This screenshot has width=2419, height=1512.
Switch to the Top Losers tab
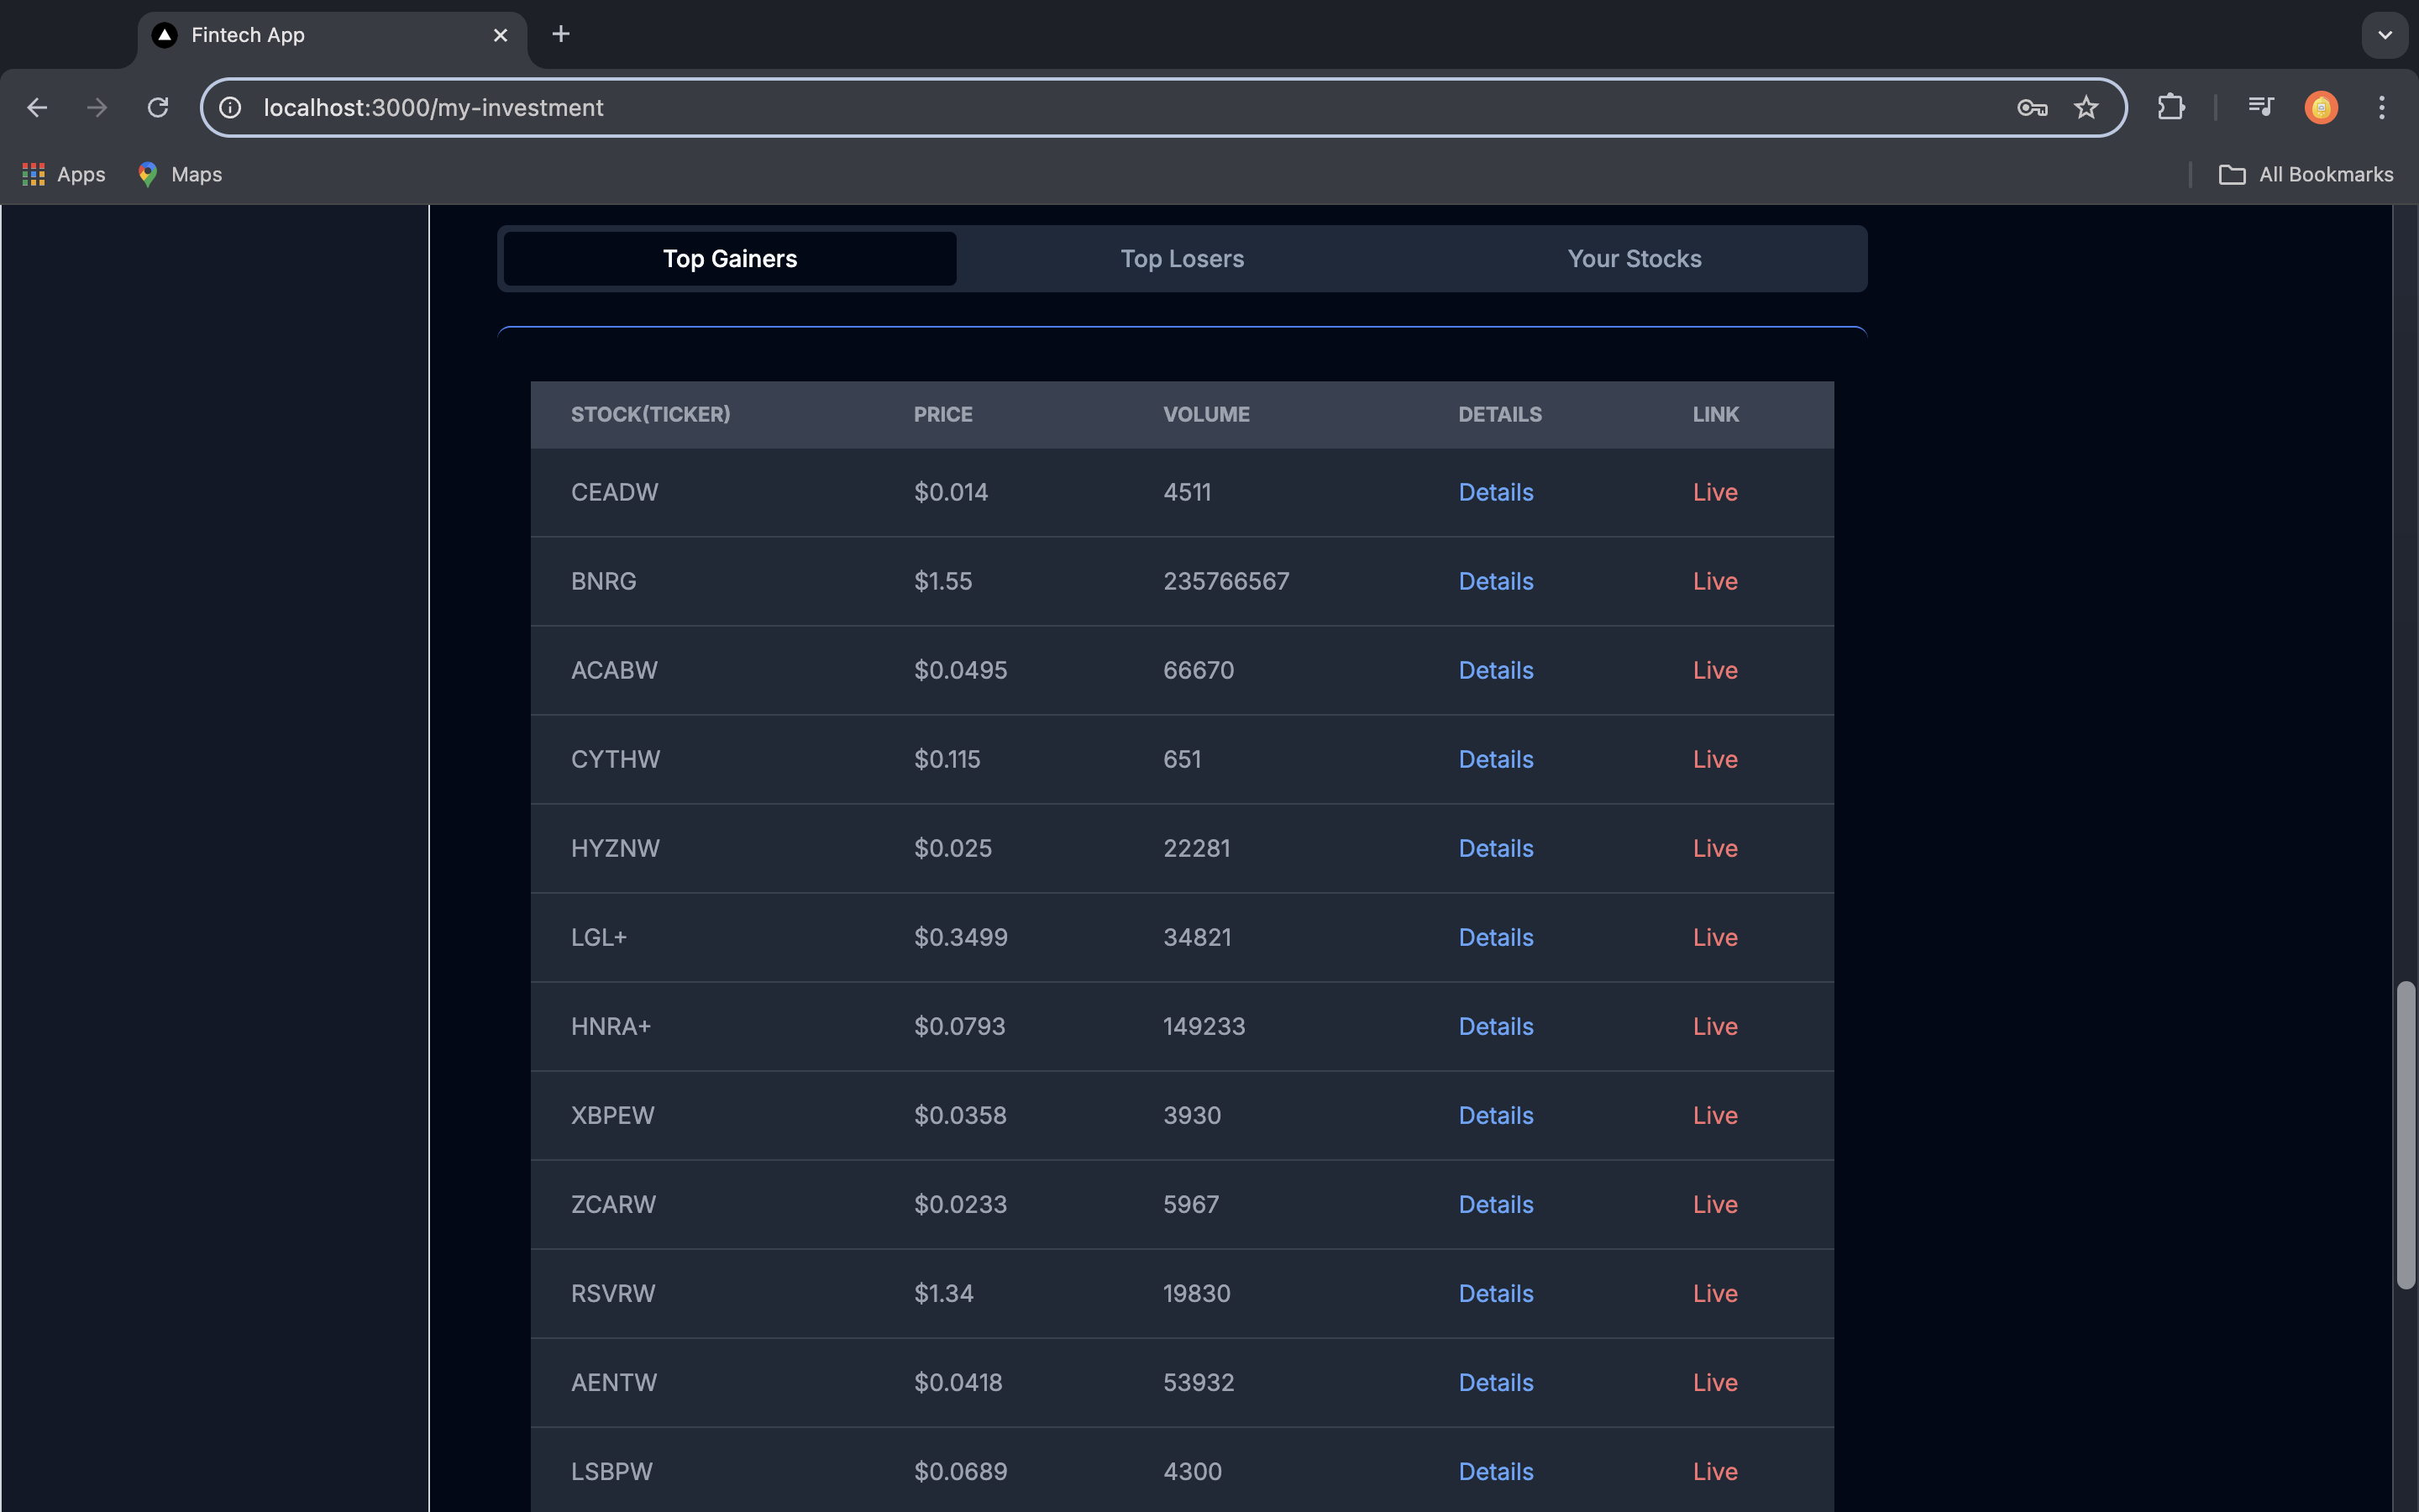pos(1182,259)
